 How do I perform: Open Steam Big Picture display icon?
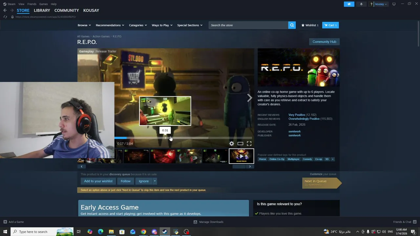click(394, 4)
